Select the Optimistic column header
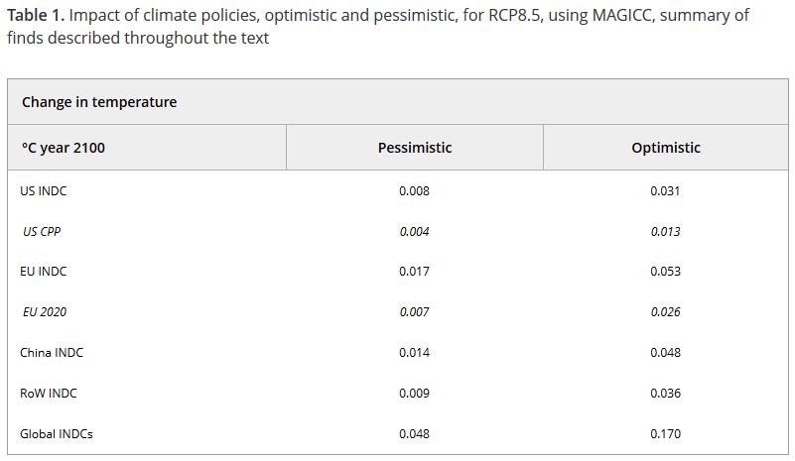 pos(666,148)
